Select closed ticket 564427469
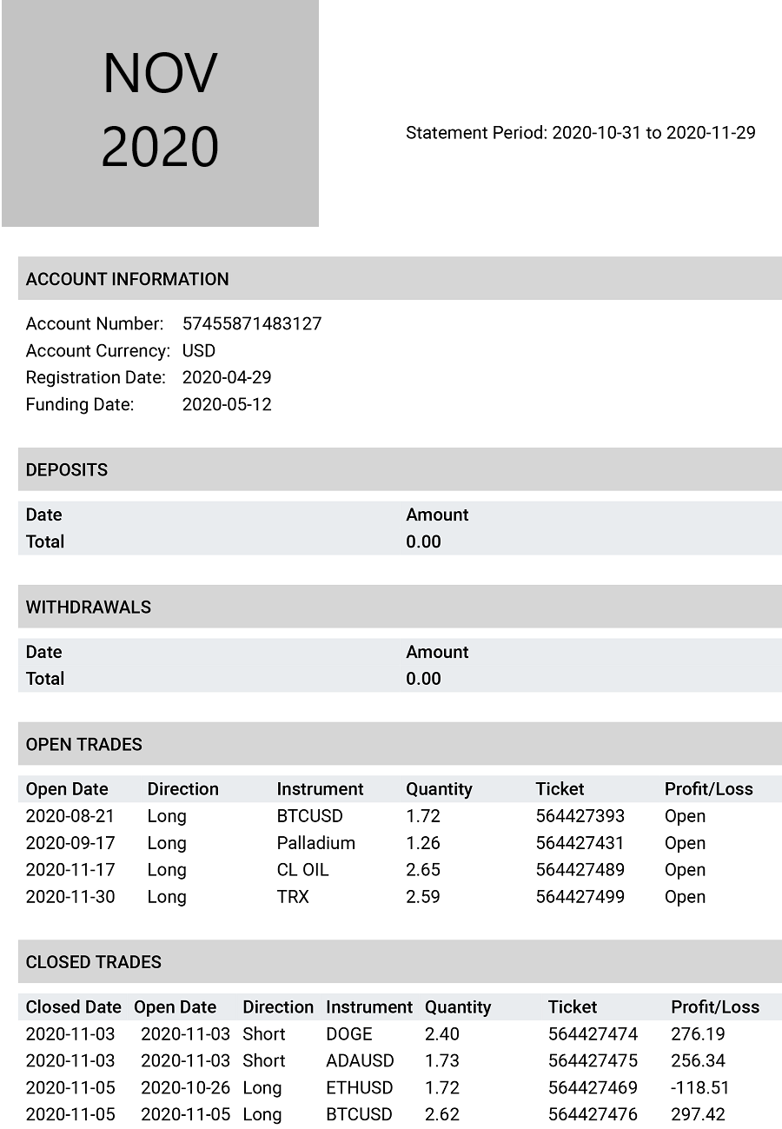The image size is (782, 1129). [593, 1088]
